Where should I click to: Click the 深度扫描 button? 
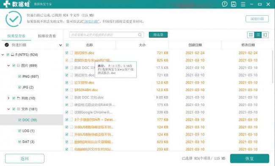257,19
